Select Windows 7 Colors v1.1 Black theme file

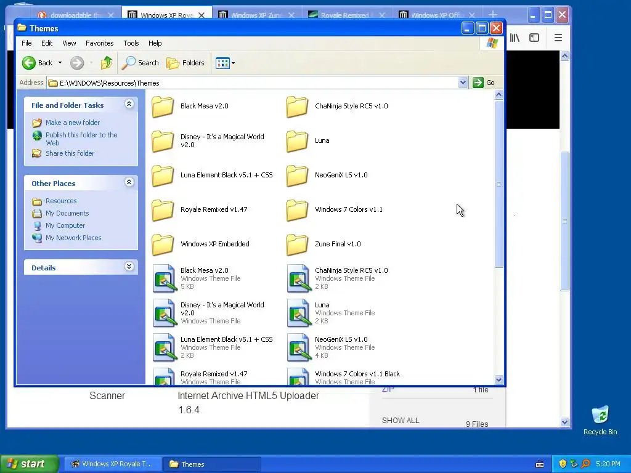click(x=344, y=377)
